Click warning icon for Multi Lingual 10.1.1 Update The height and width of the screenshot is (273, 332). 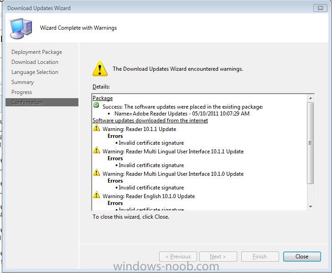(x=97, y=150)
